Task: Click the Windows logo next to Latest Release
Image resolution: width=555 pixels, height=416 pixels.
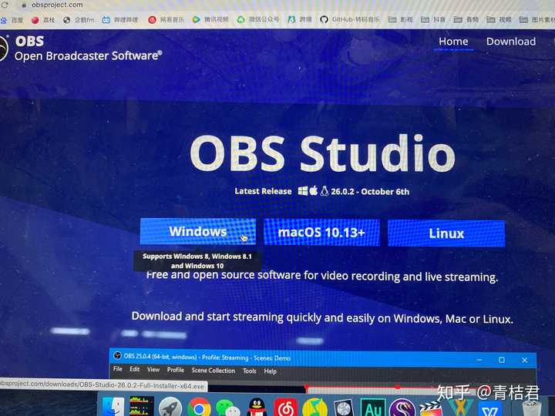Action: click(303, 191)
